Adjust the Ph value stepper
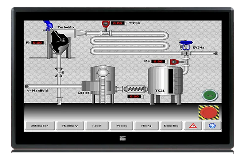 [x=45, y=43]
